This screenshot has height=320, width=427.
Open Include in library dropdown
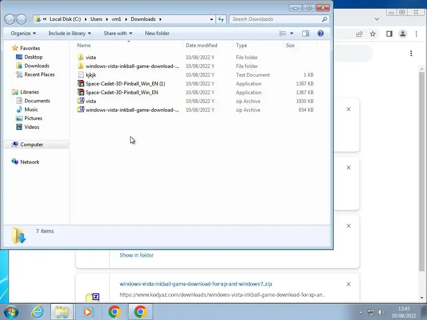click(x=70, y=33)
